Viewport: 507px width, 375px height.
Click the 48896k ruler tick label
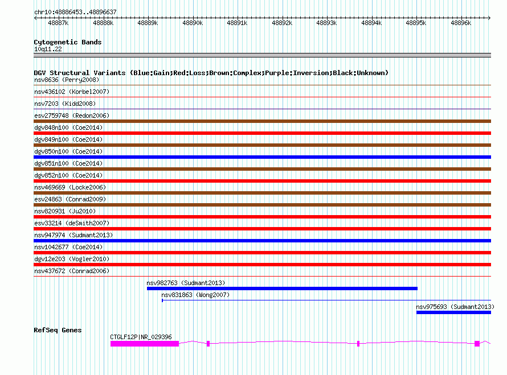(461, 23)
